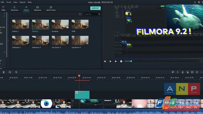Viewport: 203px width, 114px height.
Task: Click the library sidebar scrollbar
Action: coord(7,35)
